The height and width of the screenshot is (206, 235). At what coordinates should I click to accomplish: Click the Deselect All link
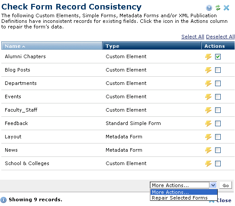click(x=220, y=37)
